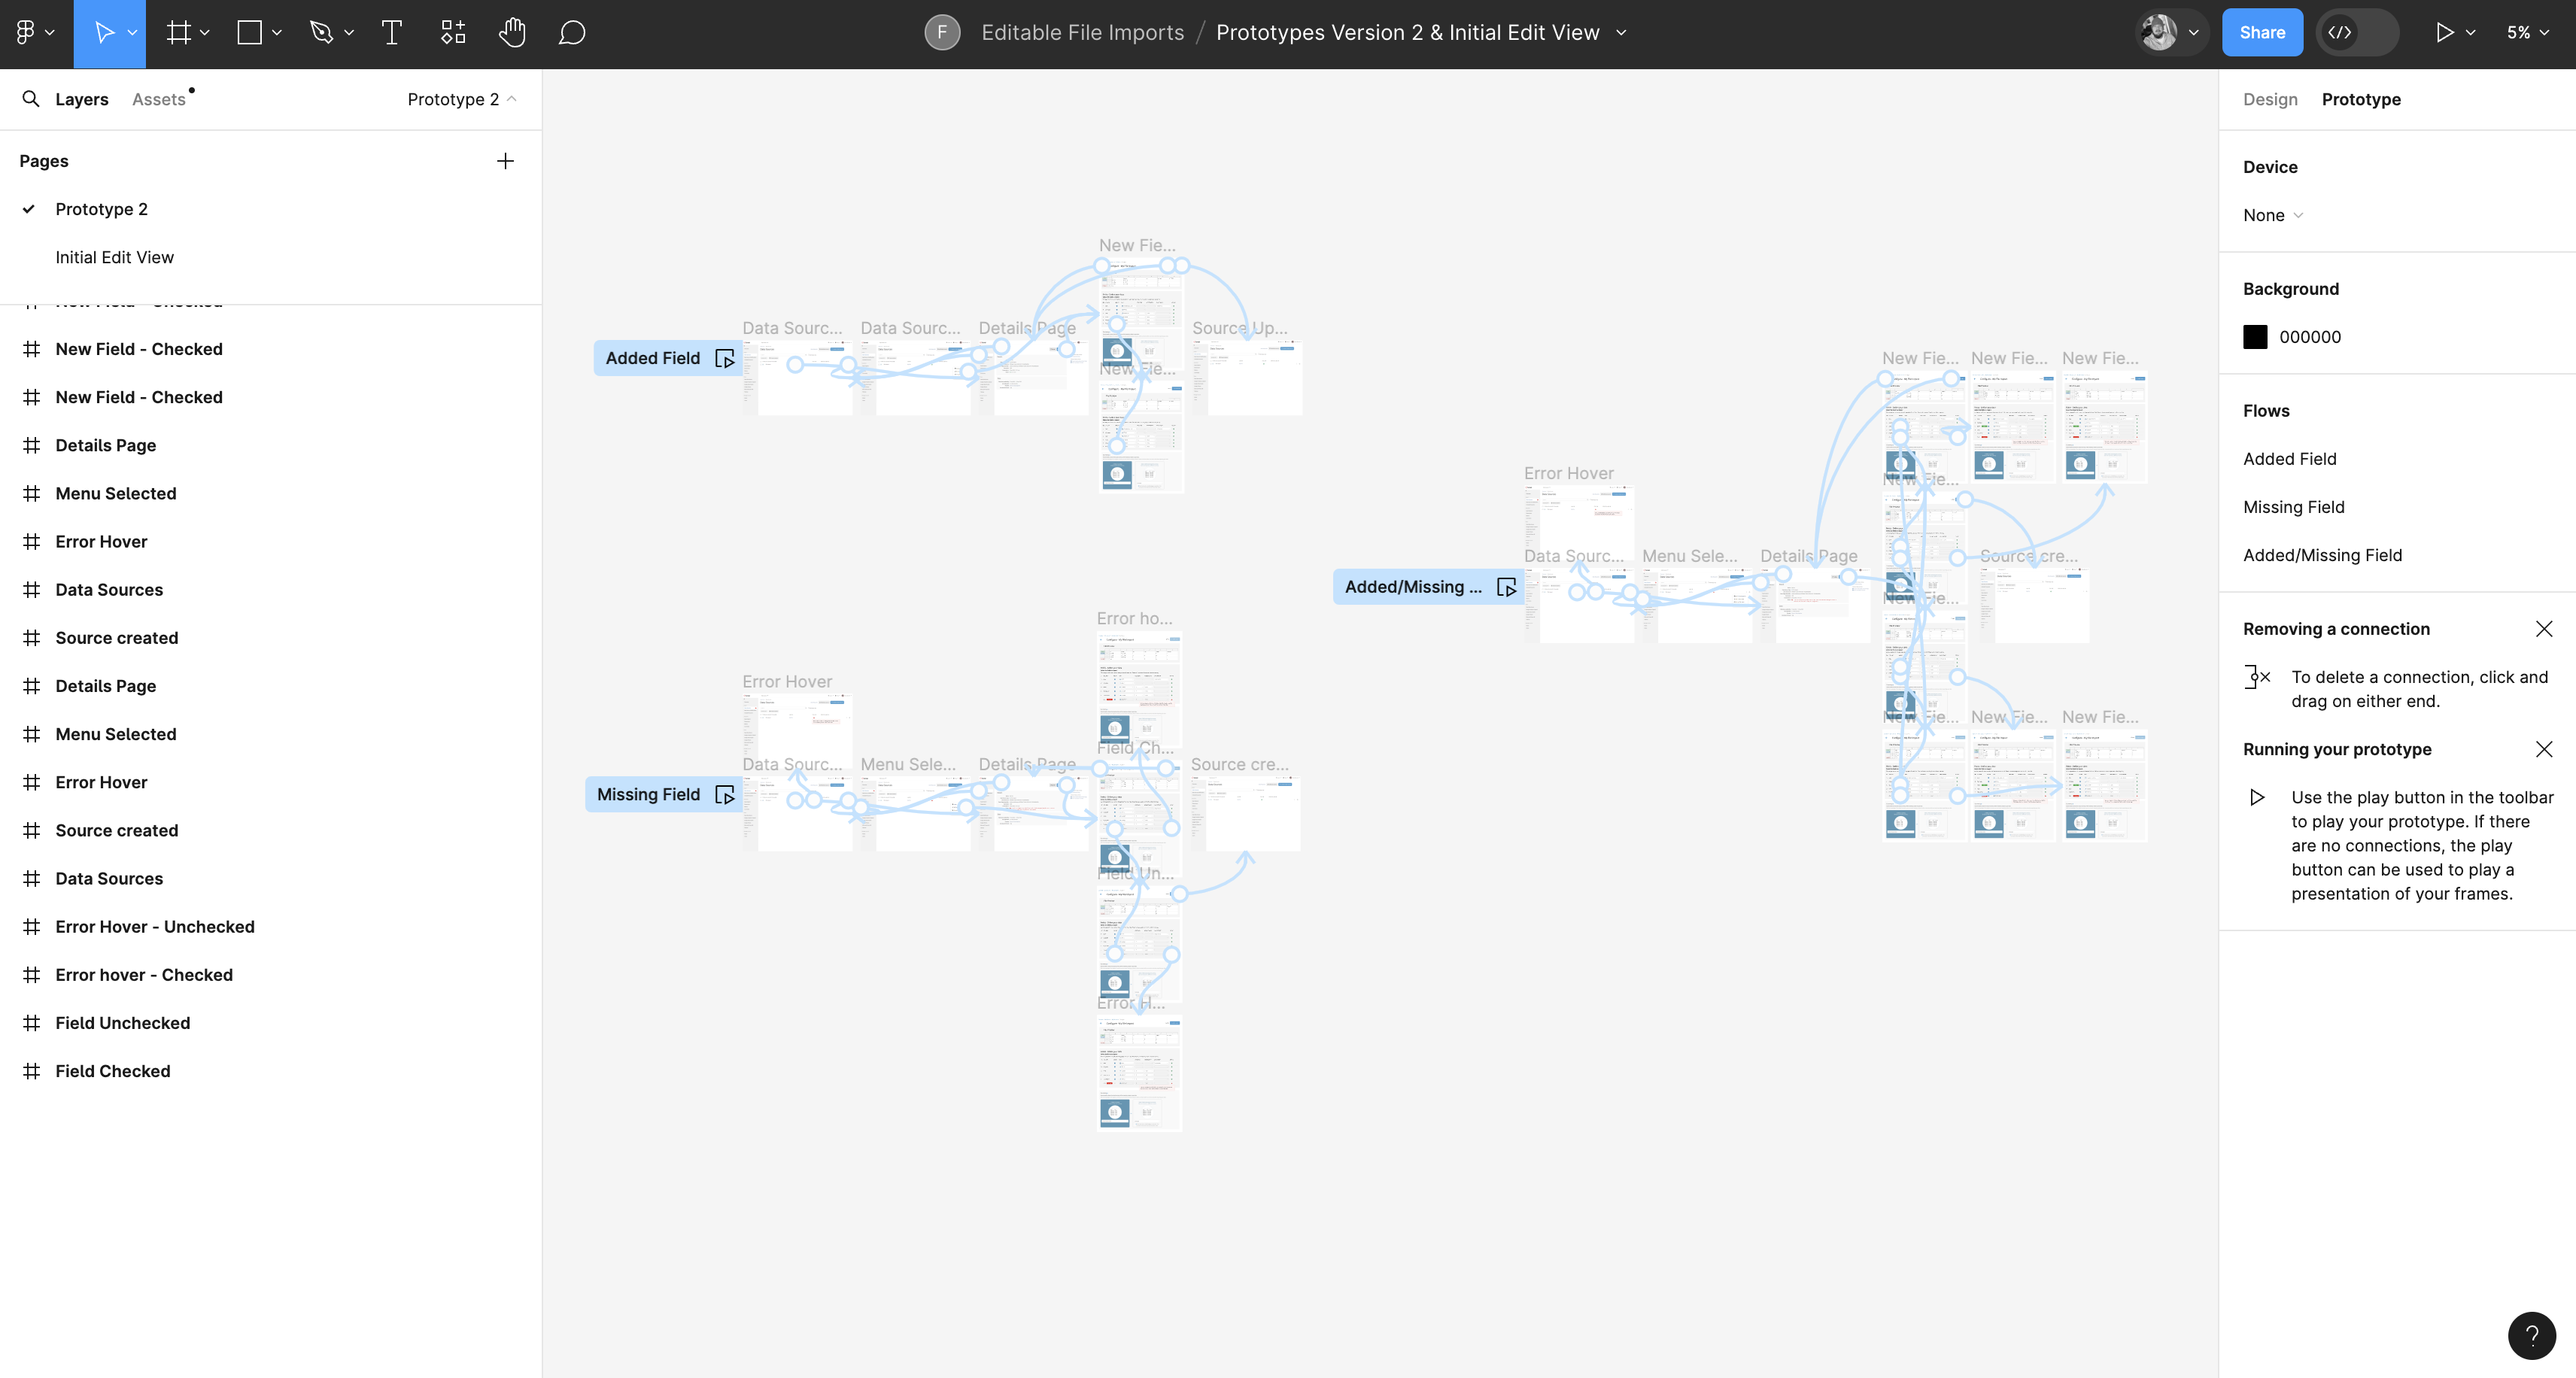The image size is (2576, 1378).
Task: Switch to the Design tab
Action: tap(2270, 99)
